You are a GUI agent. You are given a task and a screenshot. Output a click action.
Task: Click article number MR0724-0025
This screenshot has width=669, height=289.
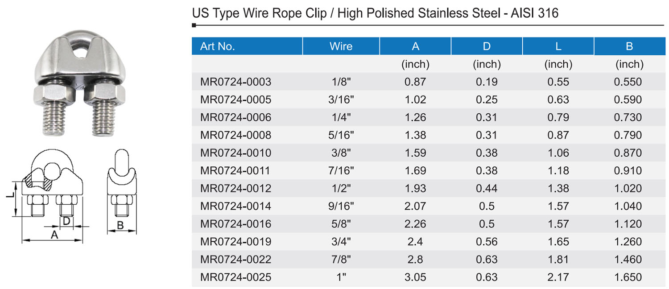[235, 277]
